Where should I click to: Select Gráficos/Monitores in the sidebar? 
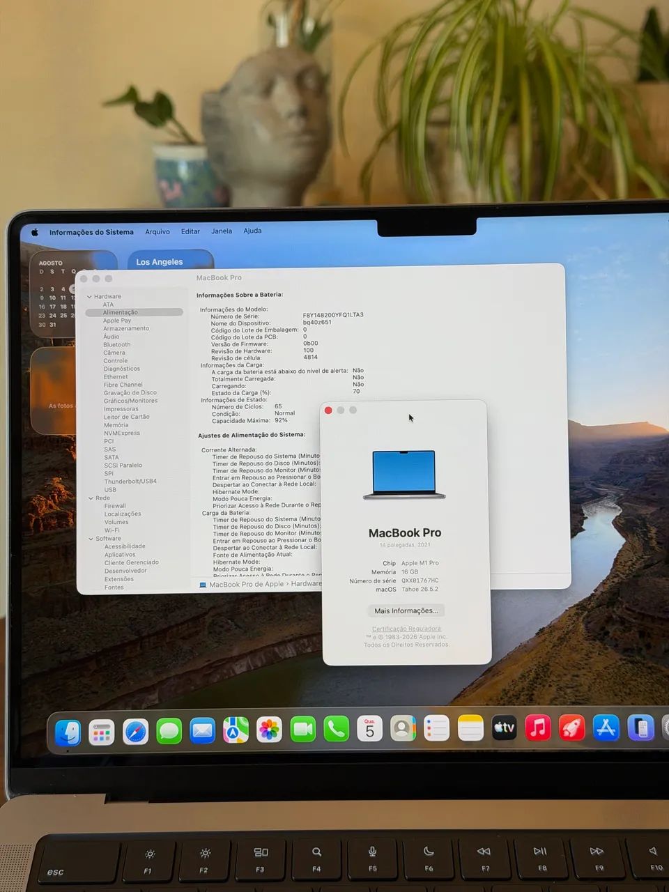(131, 401)
